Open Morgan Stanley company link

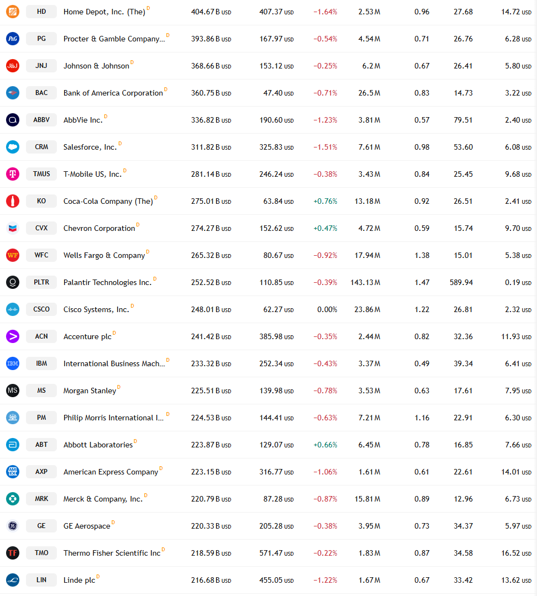click(x=89, y=391)
